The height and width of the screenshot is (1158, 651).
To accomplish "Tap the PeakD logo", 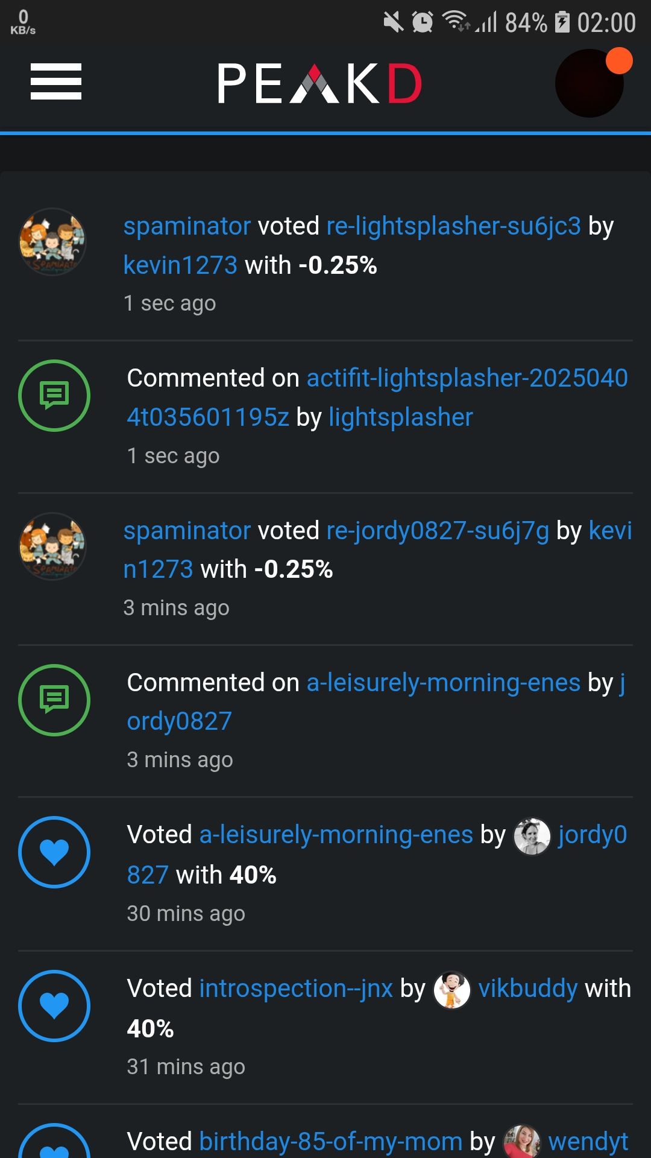I will click(x=319, y=84).
